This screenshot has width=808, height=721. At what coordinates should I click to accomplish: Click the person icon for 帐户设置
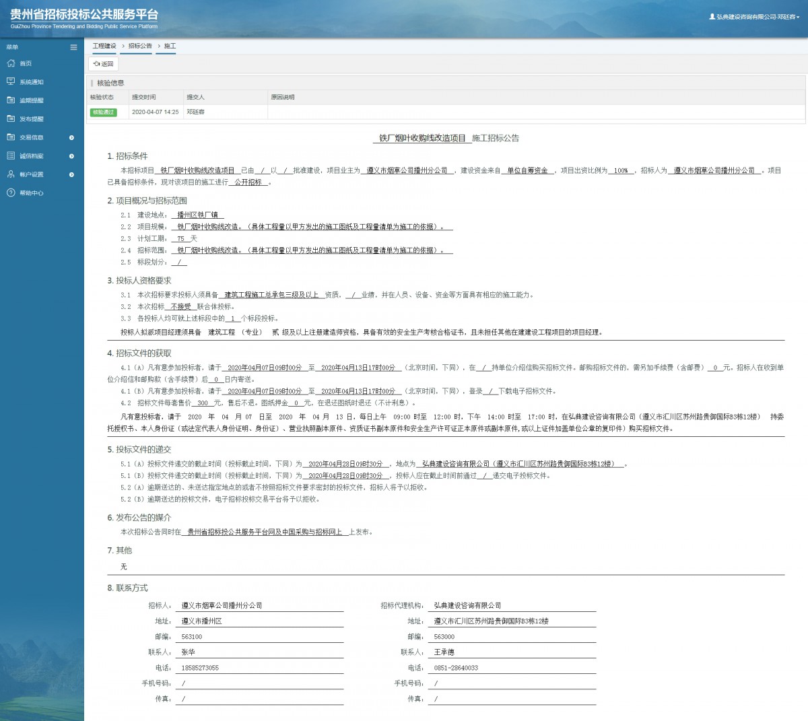click(x=11, y=174)
